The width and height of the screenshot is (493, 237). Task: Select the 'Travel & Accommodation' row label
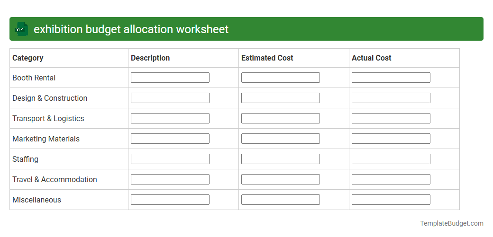pos(55,180)
